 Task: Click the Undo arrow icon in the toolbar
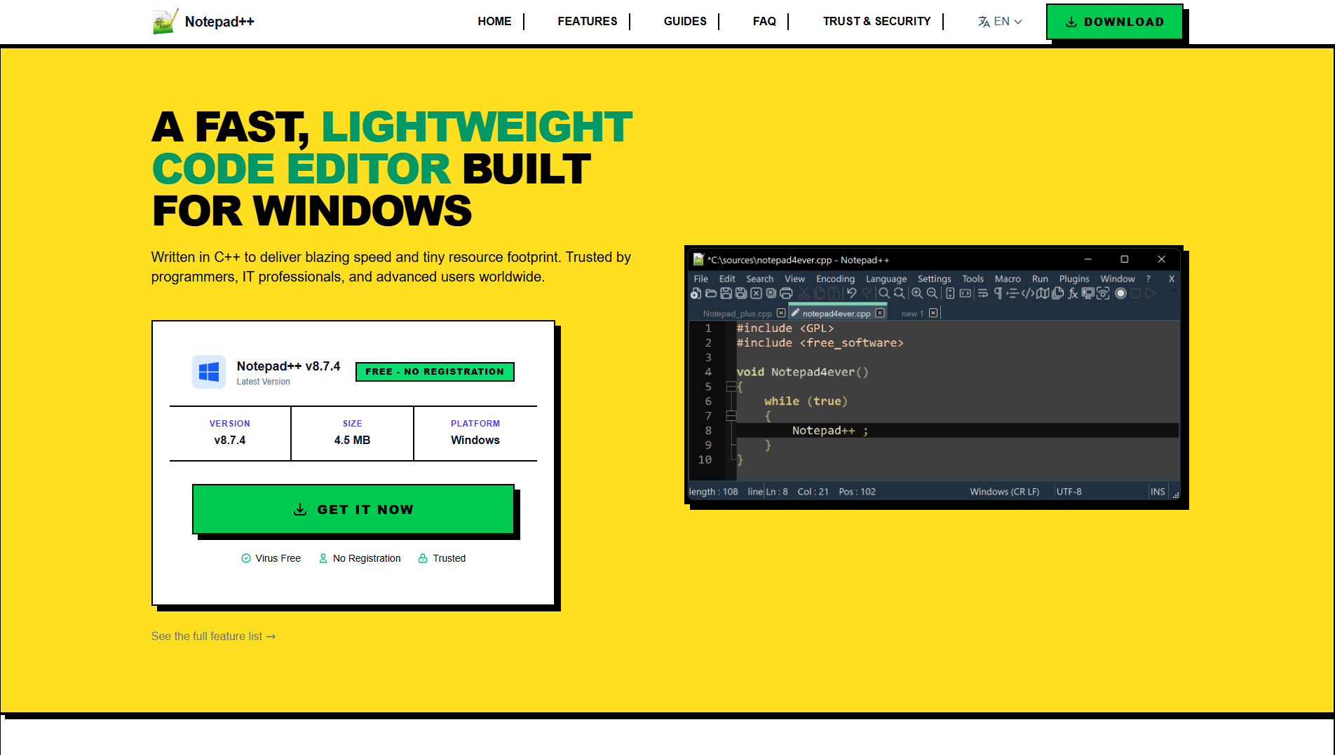coord(852,293)
